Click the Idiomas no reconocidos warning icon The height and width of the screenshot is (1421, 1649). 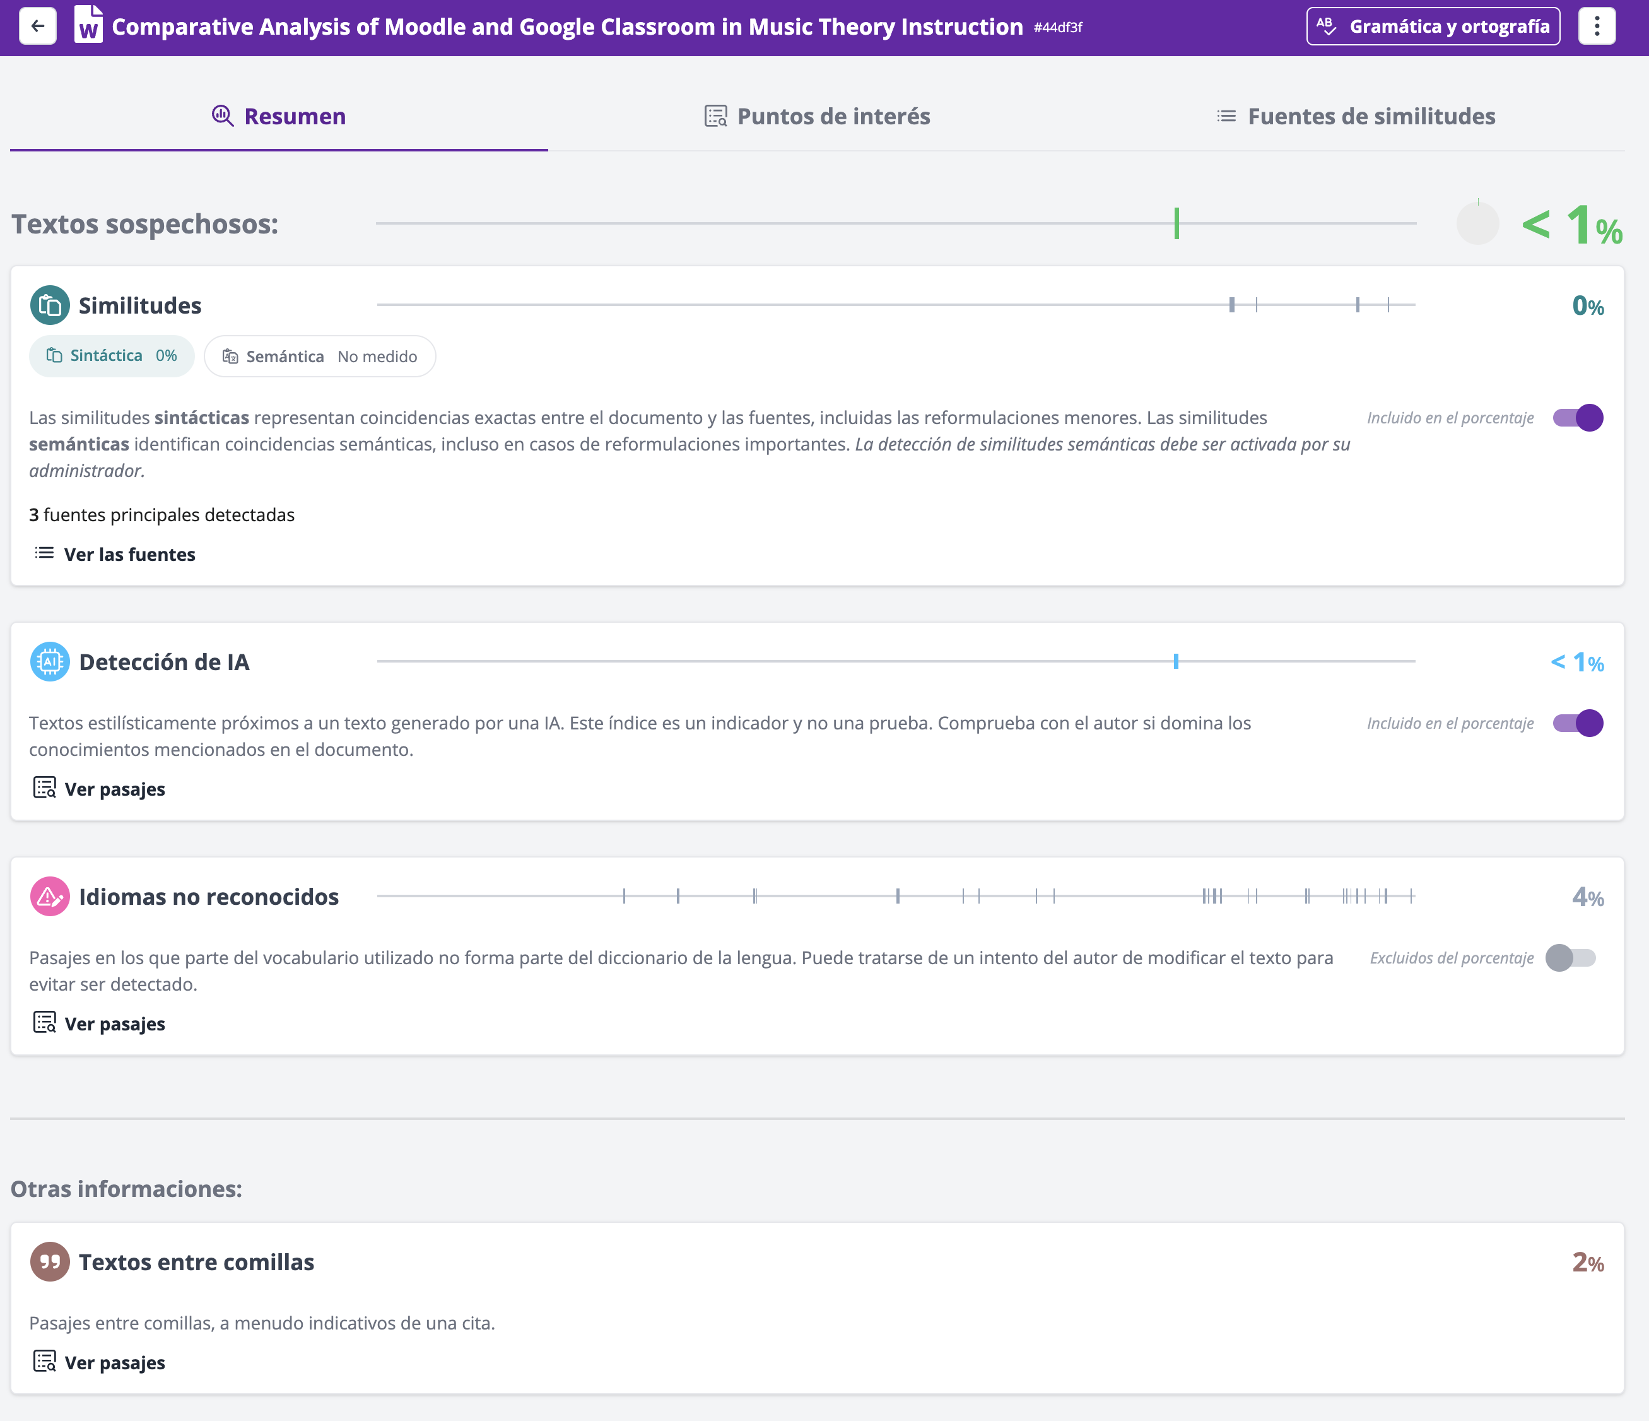click(x=49, y=897)
